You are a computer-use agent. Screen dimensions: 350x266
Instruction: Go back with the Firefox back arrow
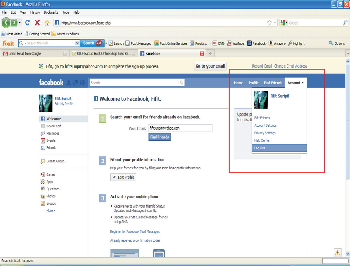click(x=6, y=22)
